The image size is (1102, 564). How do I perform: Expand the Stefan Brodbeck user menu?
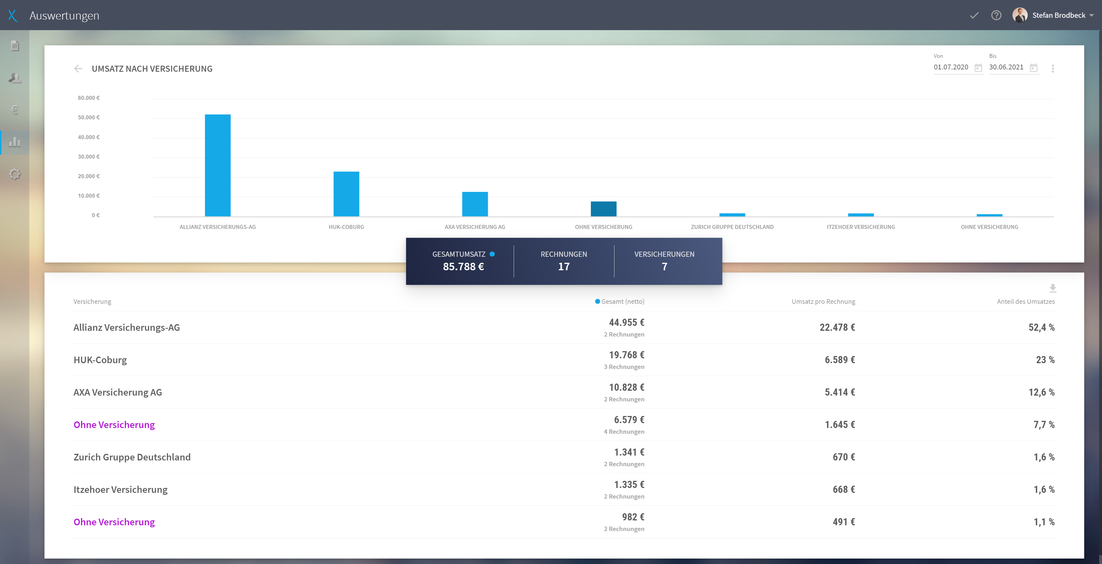click(x=1092, y=15)
